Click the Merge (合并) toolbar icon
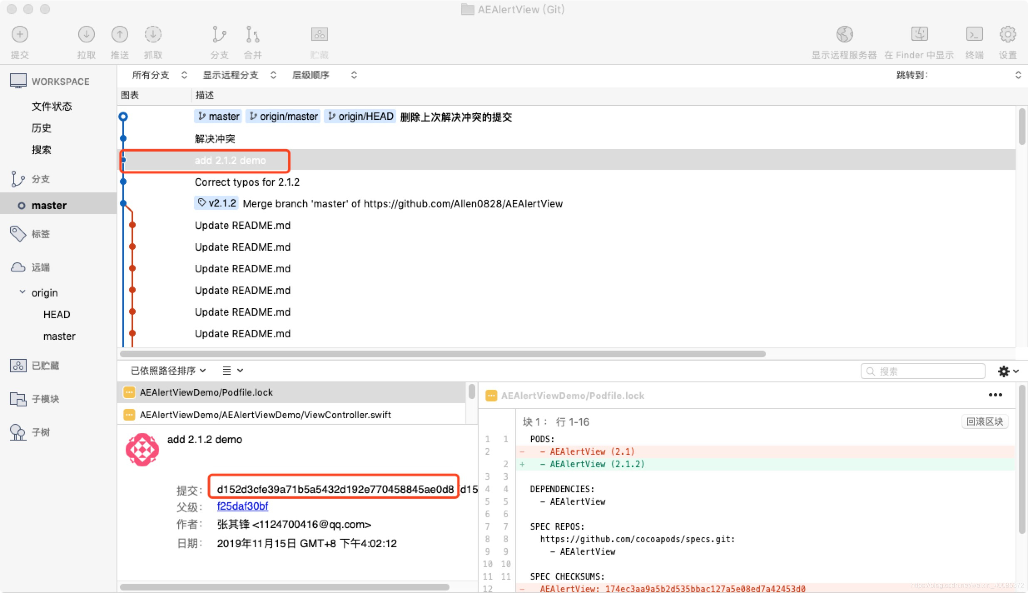Viewport: 1028px width, 593px height. (252, 35)
